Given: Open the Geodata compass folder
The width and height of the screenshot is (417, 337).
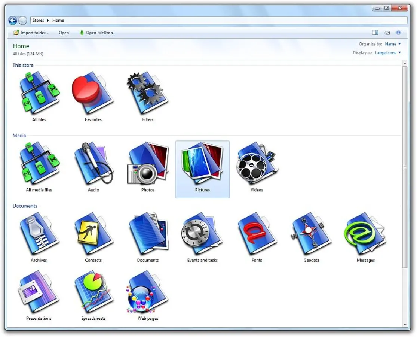Looking at the screenshot, I should click(x=311, y=234).
